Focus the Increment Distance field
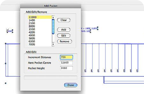This screenshot has height=94, width=144. [x=66, y=57]
